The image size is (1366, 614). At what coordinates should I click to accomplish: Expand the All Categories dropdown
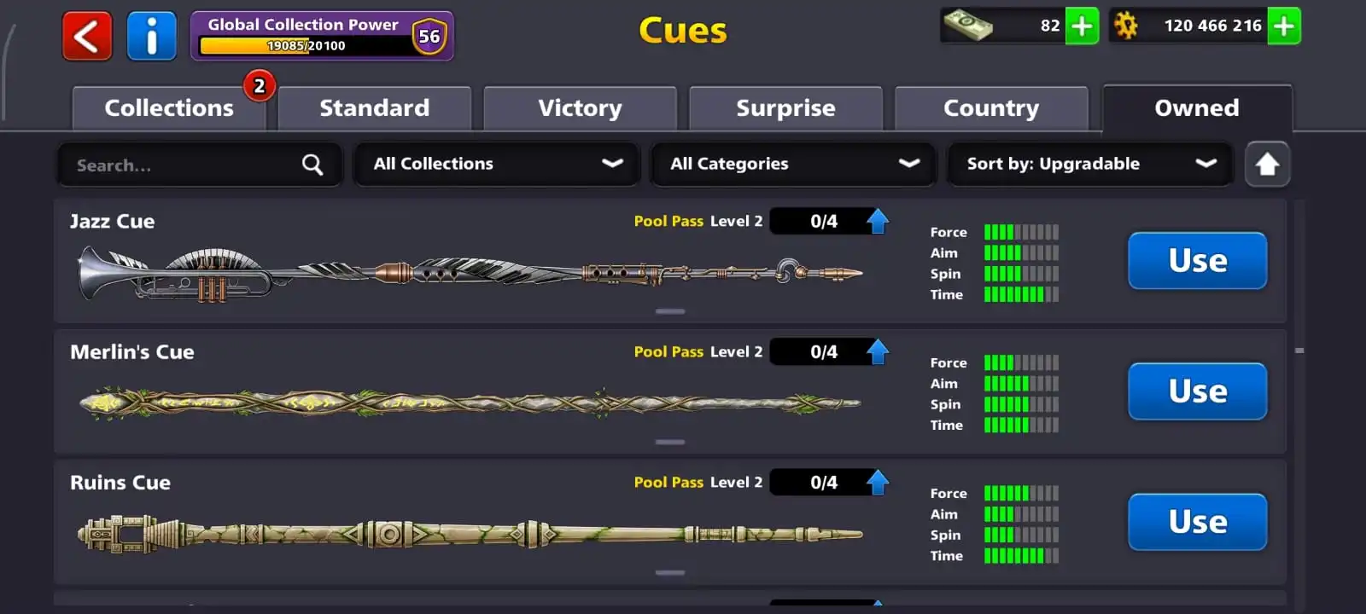click(x=794, y=164)
